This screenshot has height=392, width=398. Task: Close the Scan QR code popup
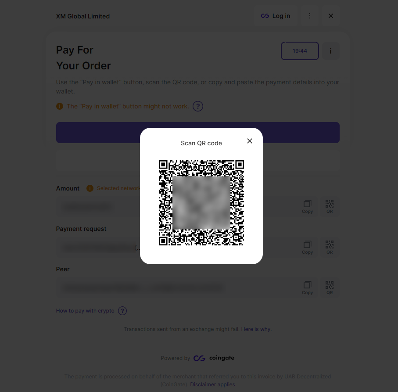(x=250, y=141)
